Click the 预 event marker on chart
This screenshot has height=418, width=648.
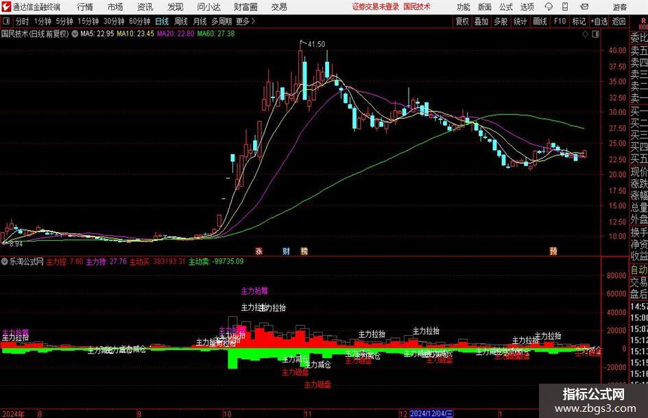(553, 251)
